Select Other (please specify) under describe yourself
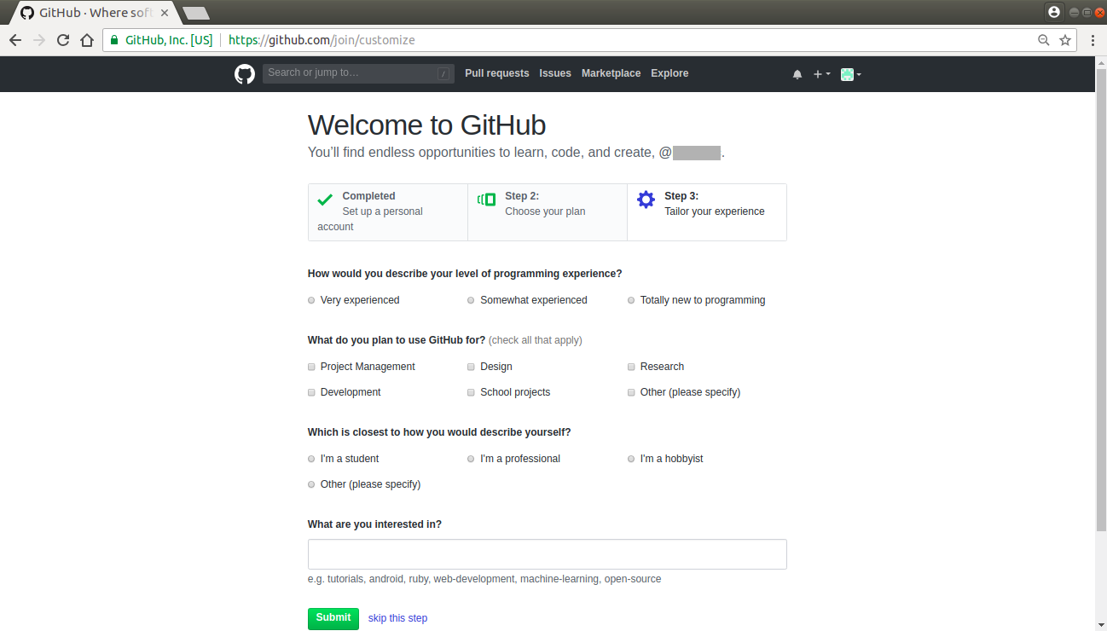 (311, 484)
